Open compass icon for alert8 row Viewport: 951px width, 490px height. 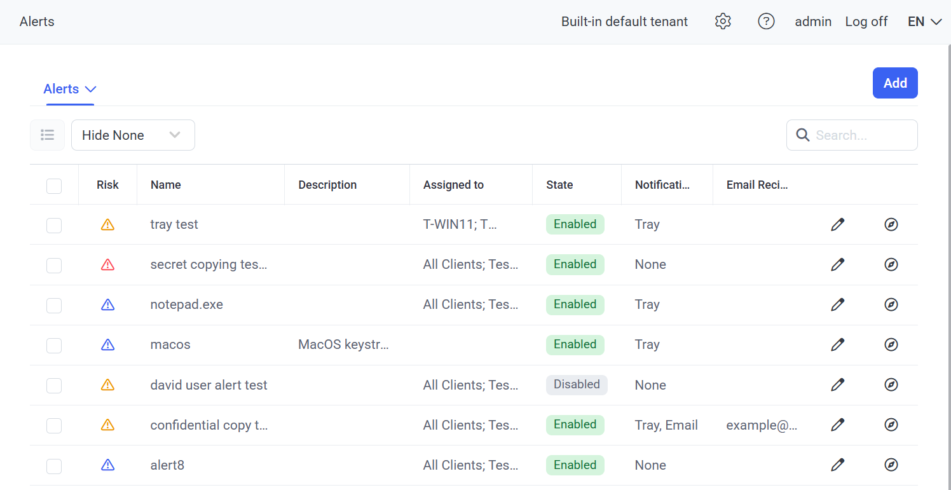[x=891, y=465]
